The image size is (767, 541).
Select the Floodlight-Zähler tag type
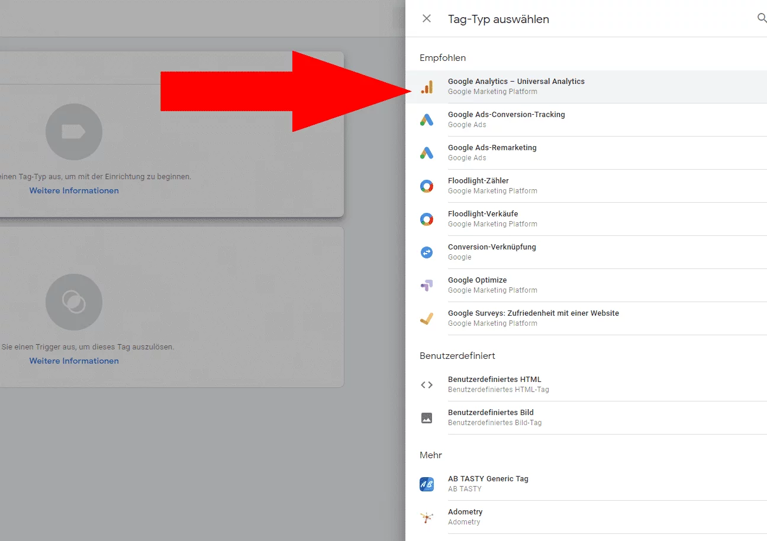586,186
